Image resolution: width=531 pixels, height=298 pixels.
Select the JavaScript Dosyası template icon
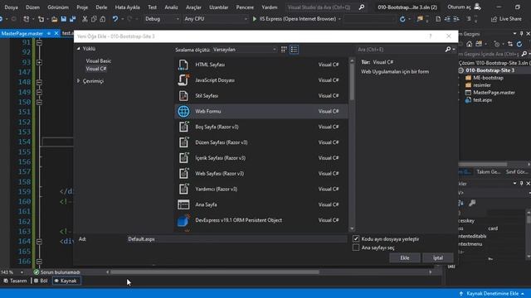tap(183, 80)
